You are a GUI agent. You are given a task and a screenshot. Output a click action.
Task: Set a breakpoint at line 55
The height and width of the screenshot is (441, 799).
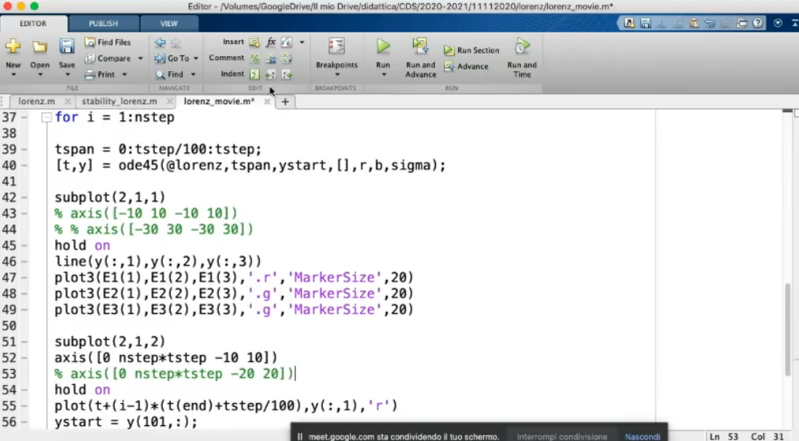pyautogui.click(x=24, y=406)
